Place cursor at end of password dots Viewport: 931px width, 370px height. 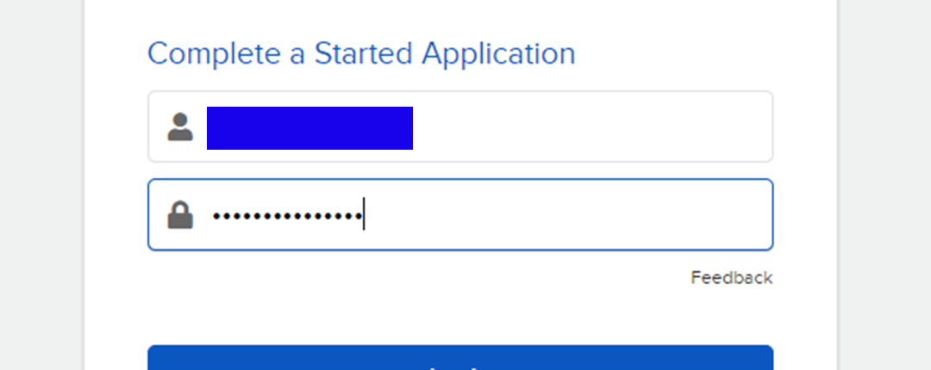tap(364, 214)
